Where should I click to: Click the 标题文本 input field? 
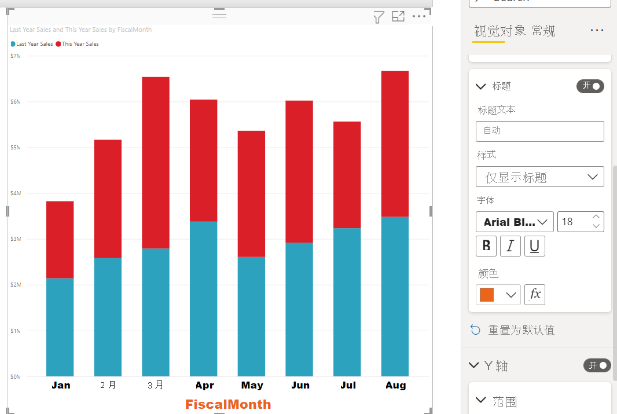coord(539,131)
